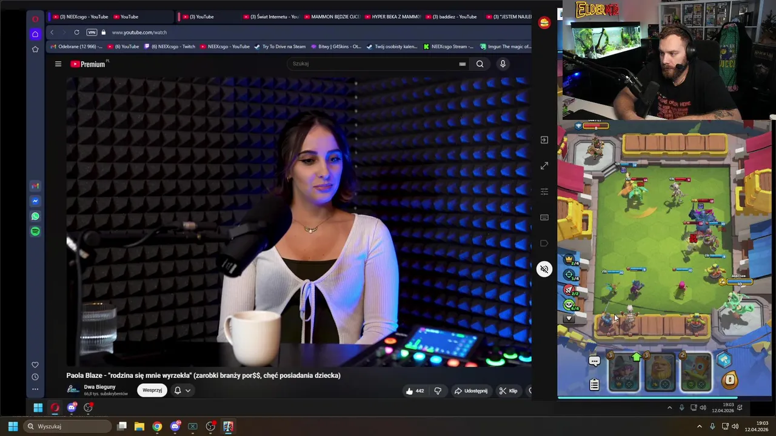Click the address bar showing www.youtube.com/watch
Image resolution: width=776 pixels, height=436 pixels.
tap(139, 32)
